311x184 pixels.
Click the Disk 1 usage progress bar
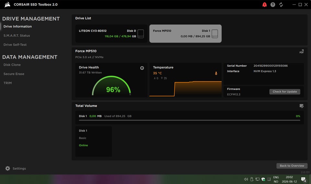(x=190, y=120)
